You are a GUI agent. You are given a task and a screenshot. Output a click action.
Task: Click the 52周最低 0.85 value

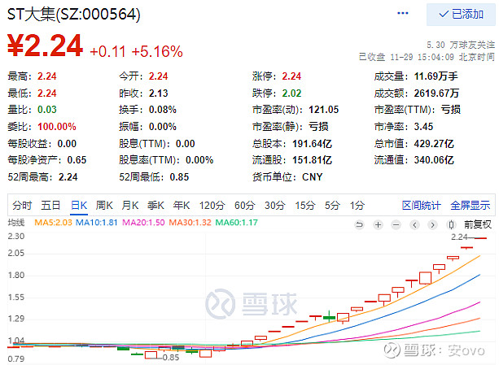pyautogui.click(x=179, y=177)
